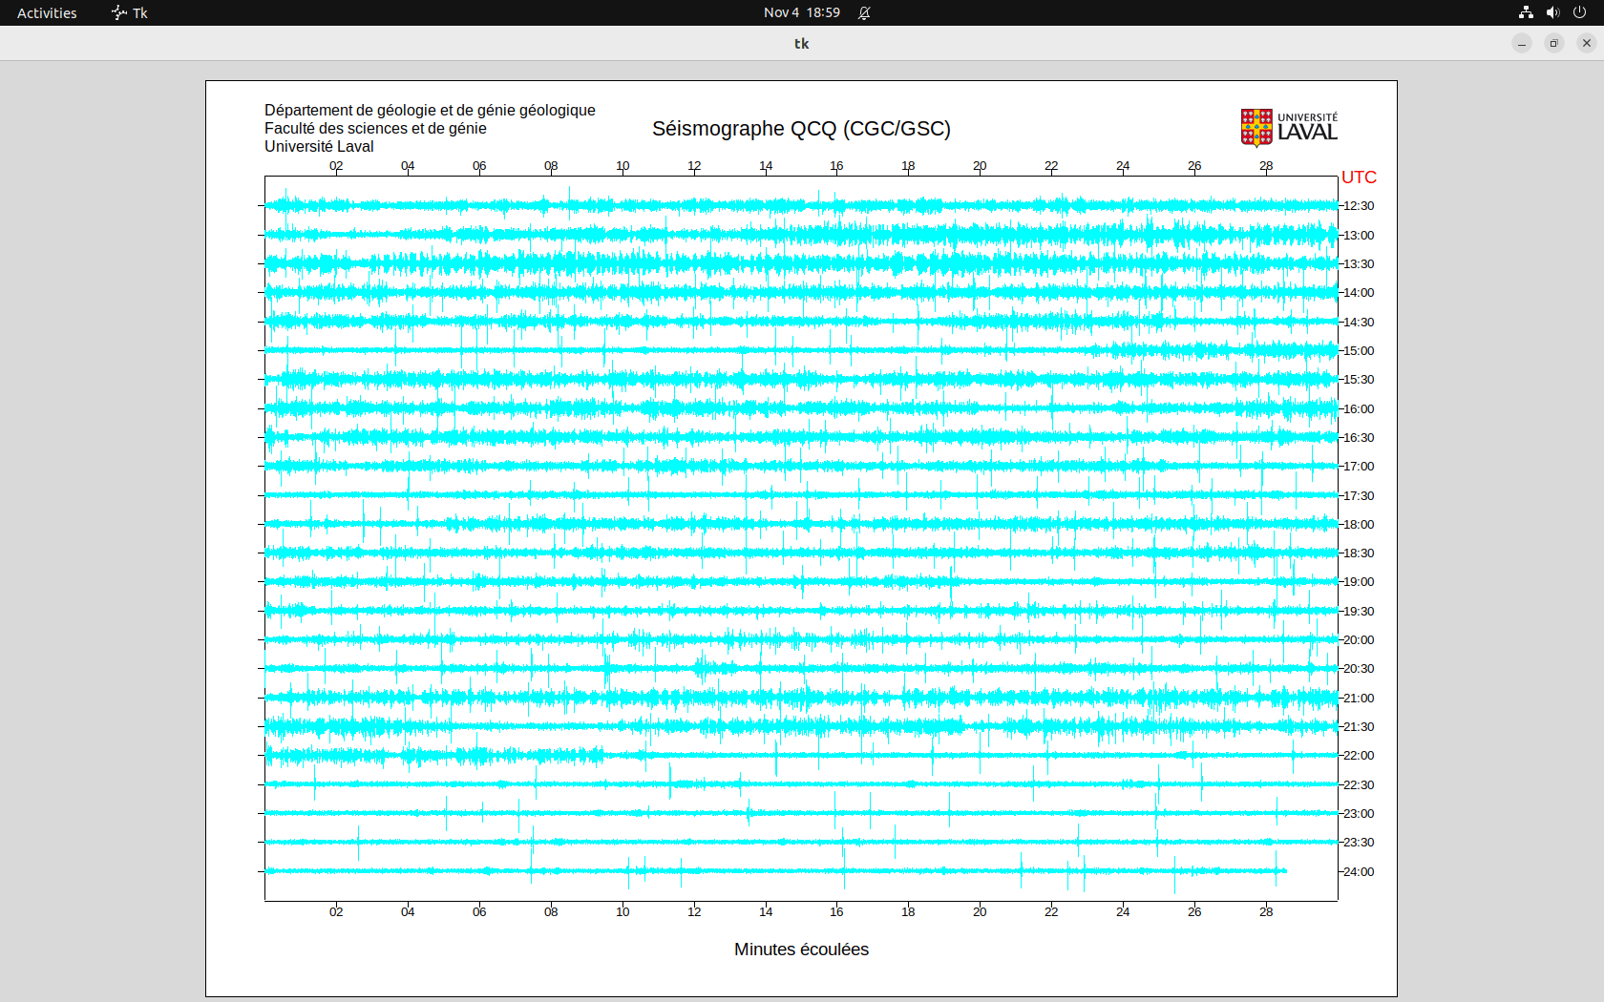The image size is (1604, 1002).
Task: Click the red UTC label
Action: click(x=1359, y=177)
